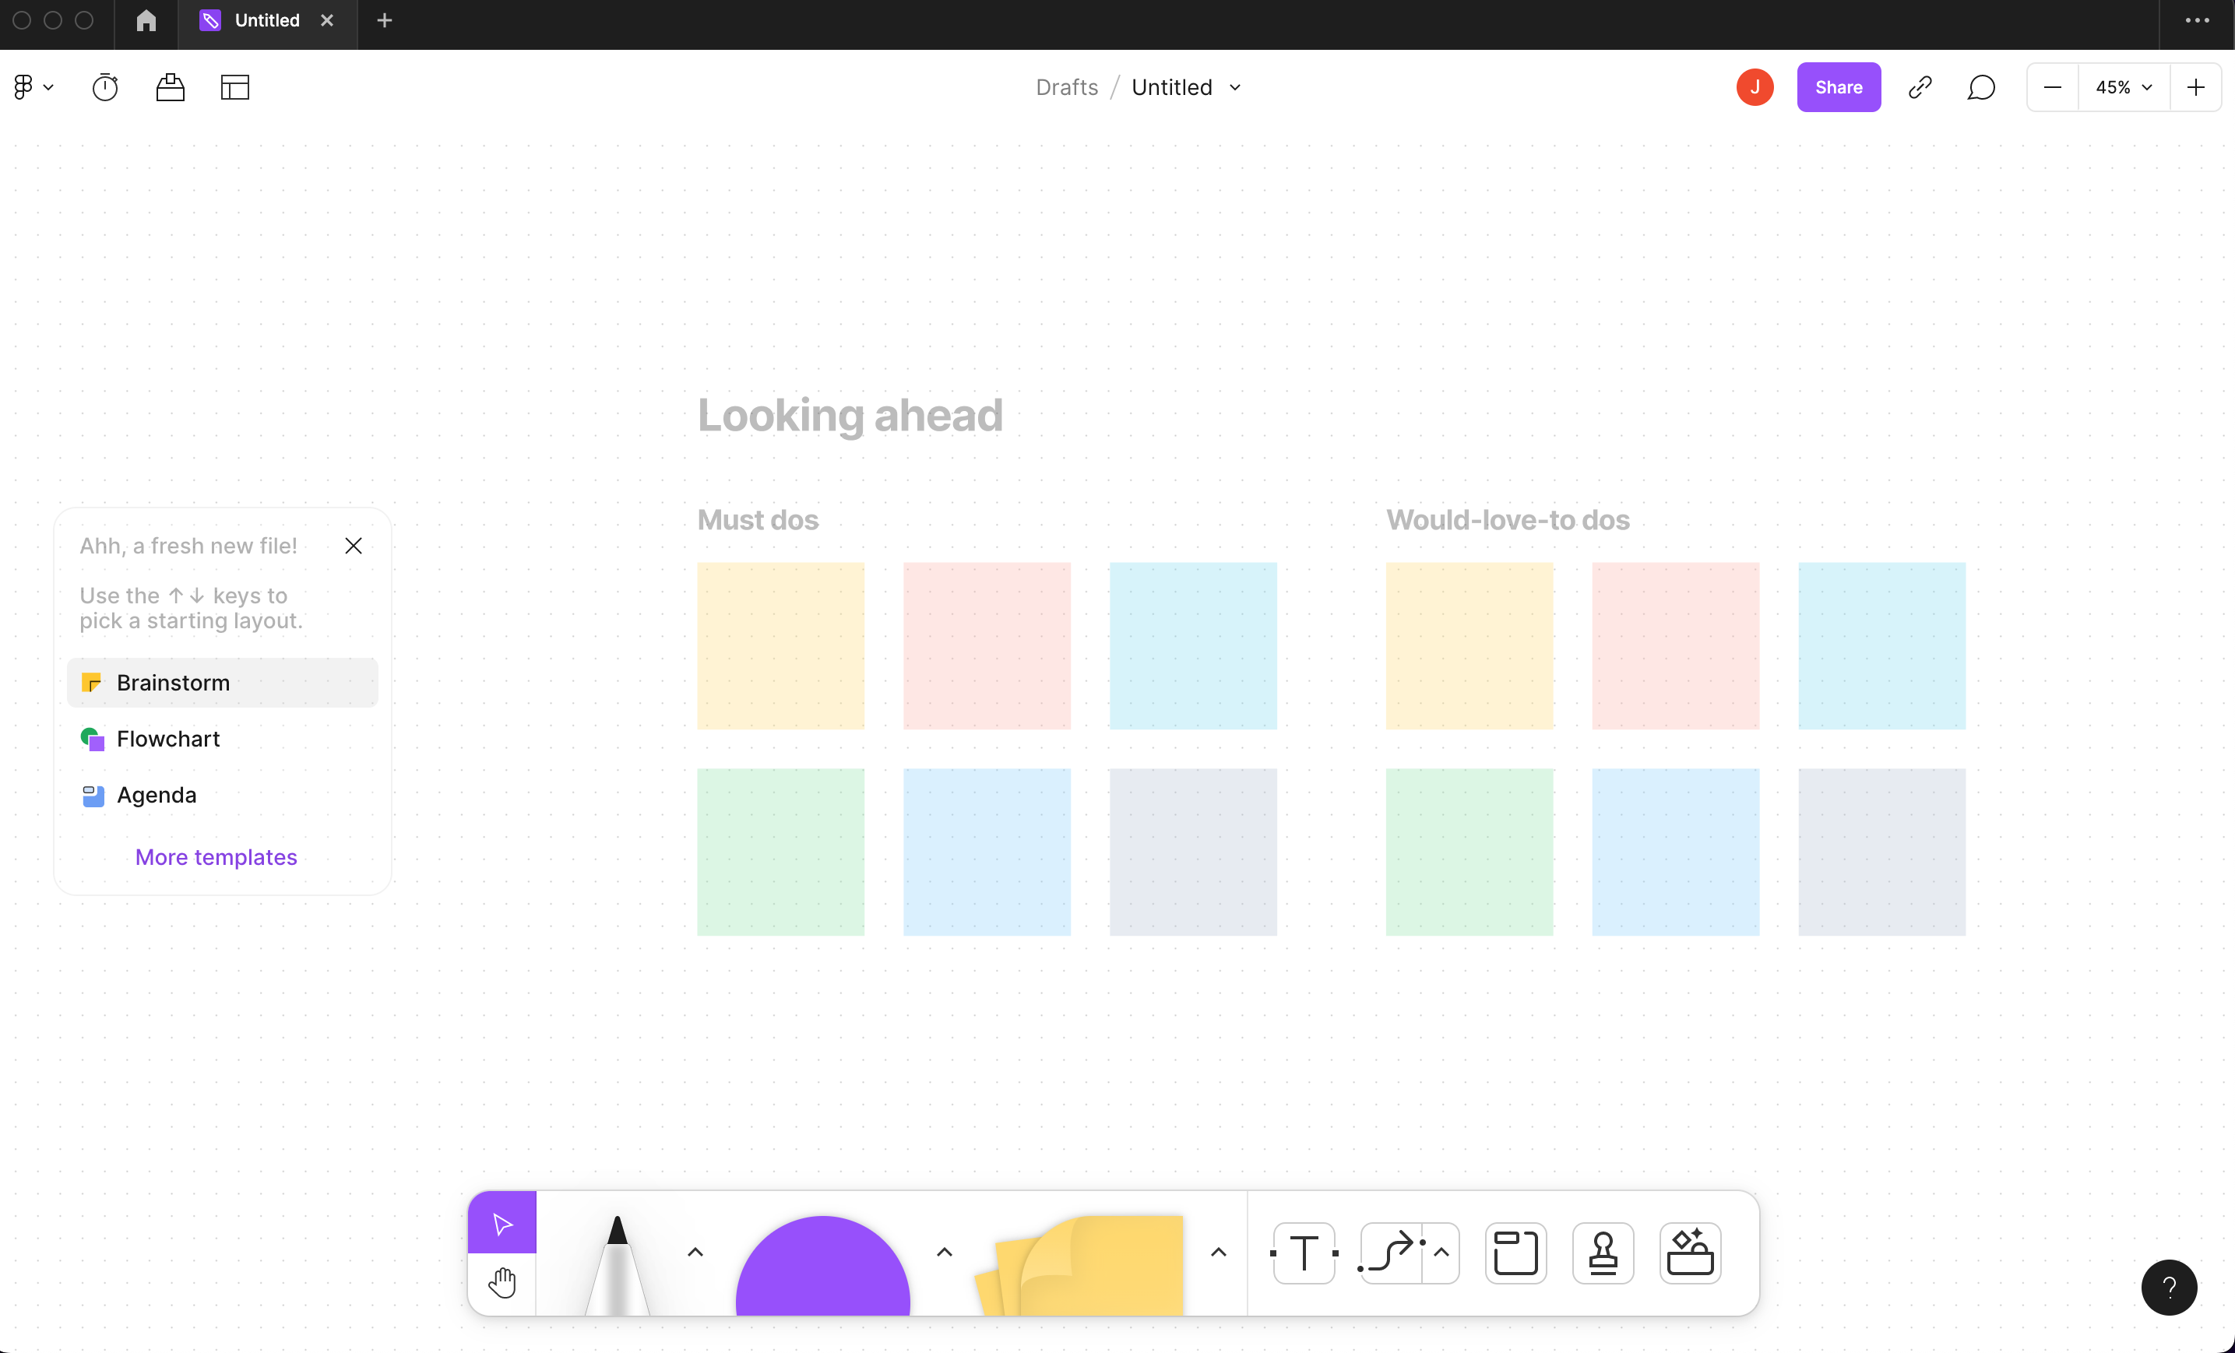Click the Share button

tap(1838, 87)
